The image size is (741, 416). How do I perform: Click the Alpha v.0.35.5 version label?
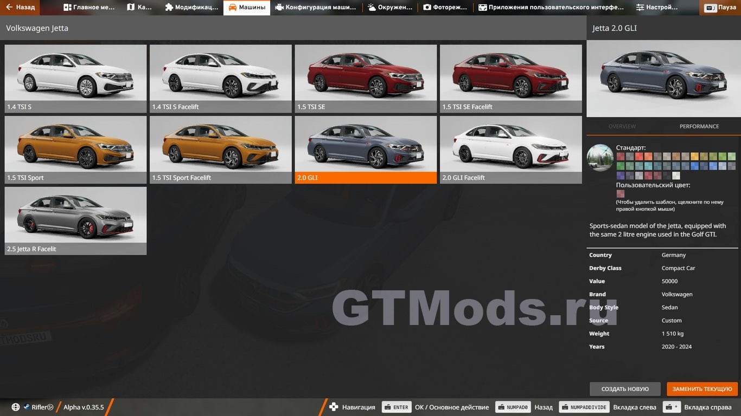(84, 407)
